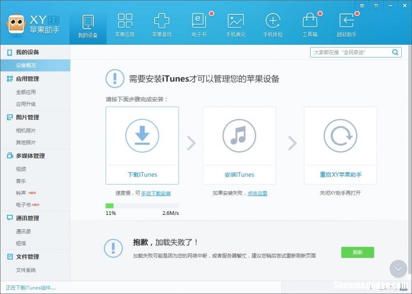Select 全部应用 in sidebar
Viewport: 412px width, 294px height.
pyautogui.click(x=26, y=92)
